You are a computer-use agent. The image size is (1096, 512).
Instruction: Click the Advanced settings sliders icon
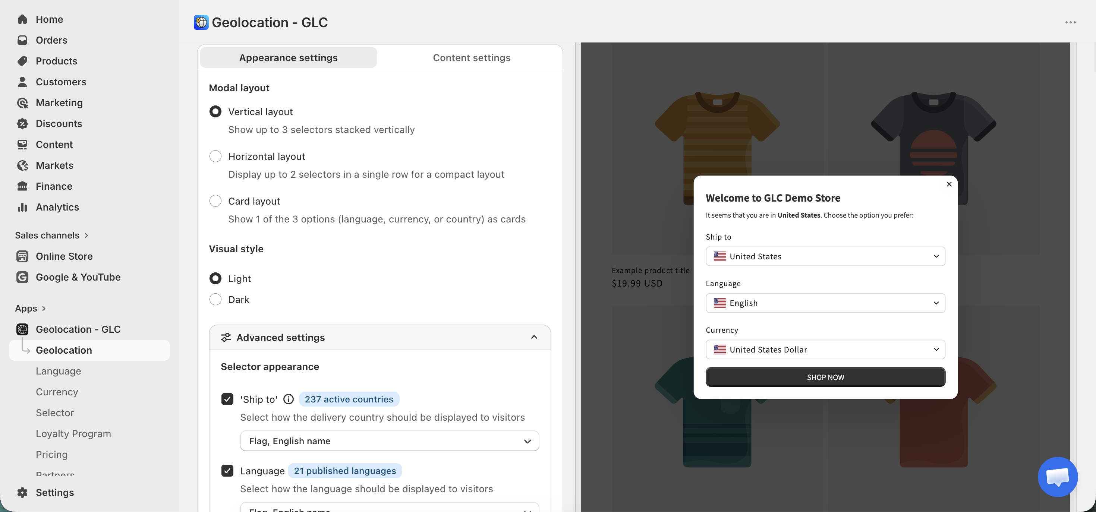(226, 337)
